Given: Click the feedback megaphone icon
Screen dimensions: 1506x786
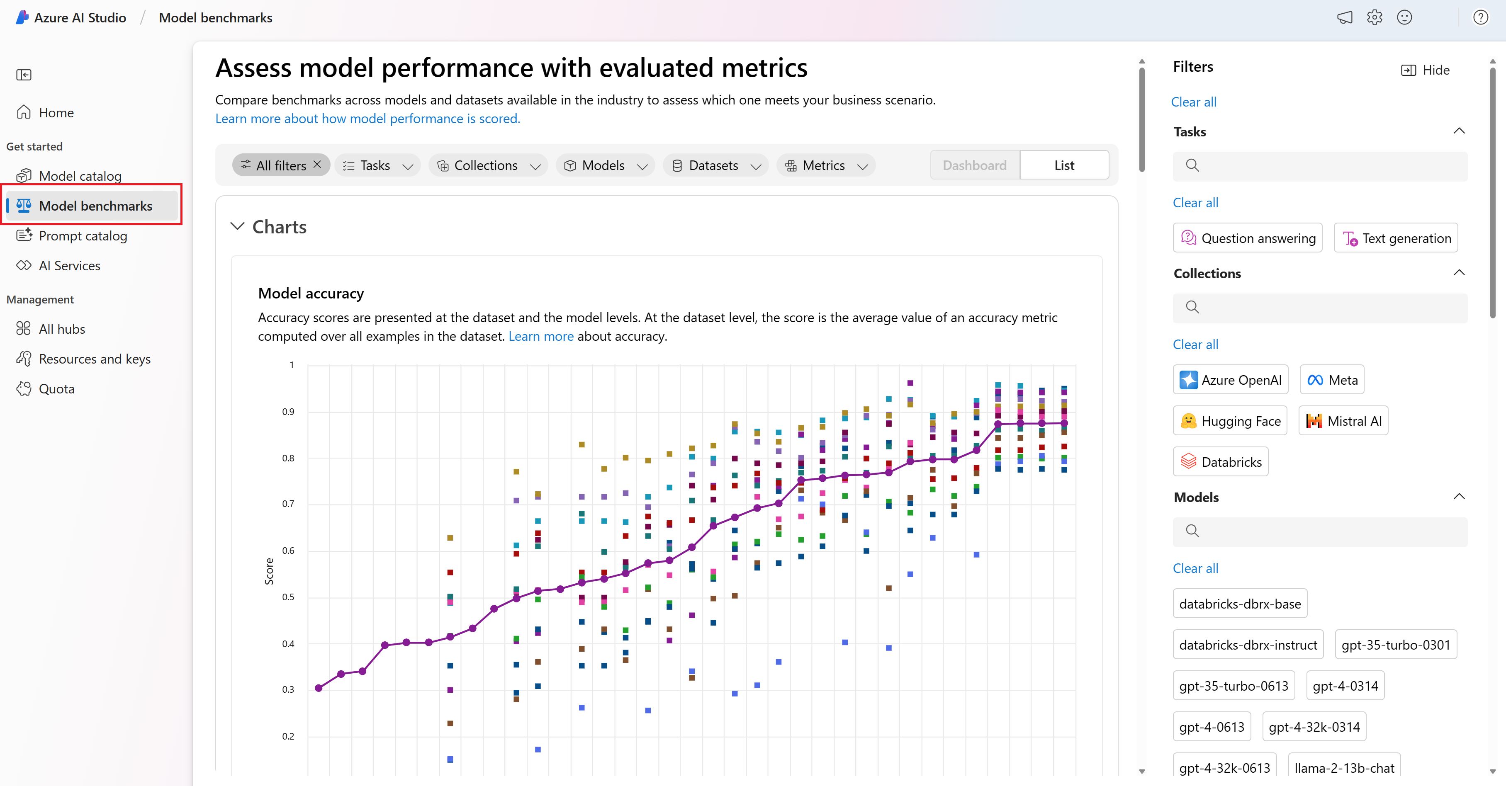Looking at the screenshot, I should coord(1344,17).
